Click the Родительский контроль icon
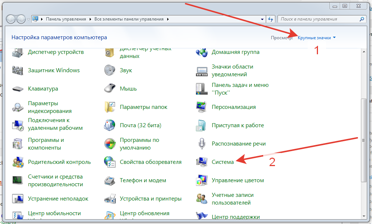Image resolution: width=372 pixels, height=224 pixels. (18, 162)
